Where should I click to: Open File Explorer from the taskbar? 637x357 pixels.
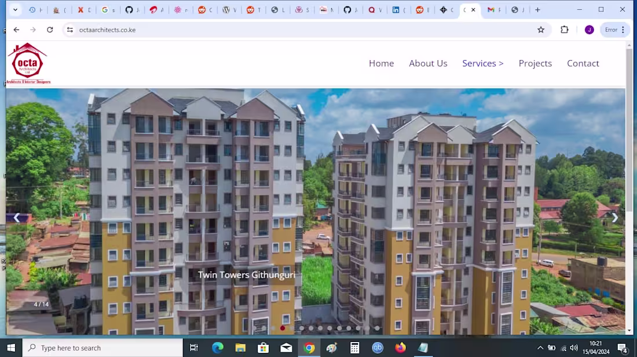tap(240, 348)
